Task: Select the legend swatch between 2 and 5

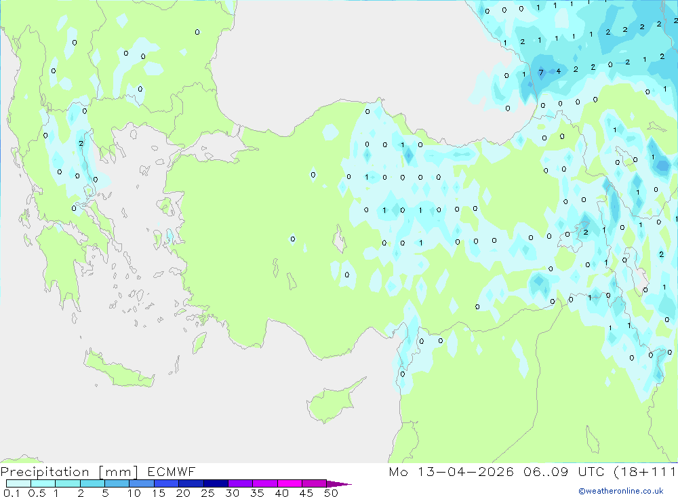Action: point(92,483)
